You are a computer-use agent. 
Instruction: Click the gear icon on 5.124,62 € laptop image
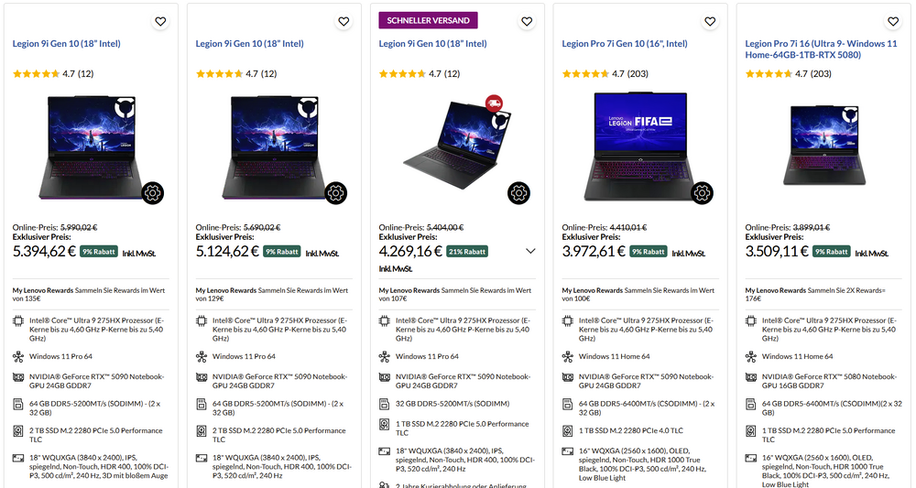tap(336, 192)
